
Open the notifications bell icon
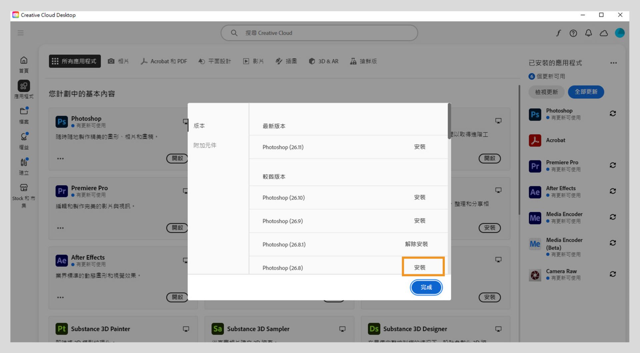click(x=589, y=33)
